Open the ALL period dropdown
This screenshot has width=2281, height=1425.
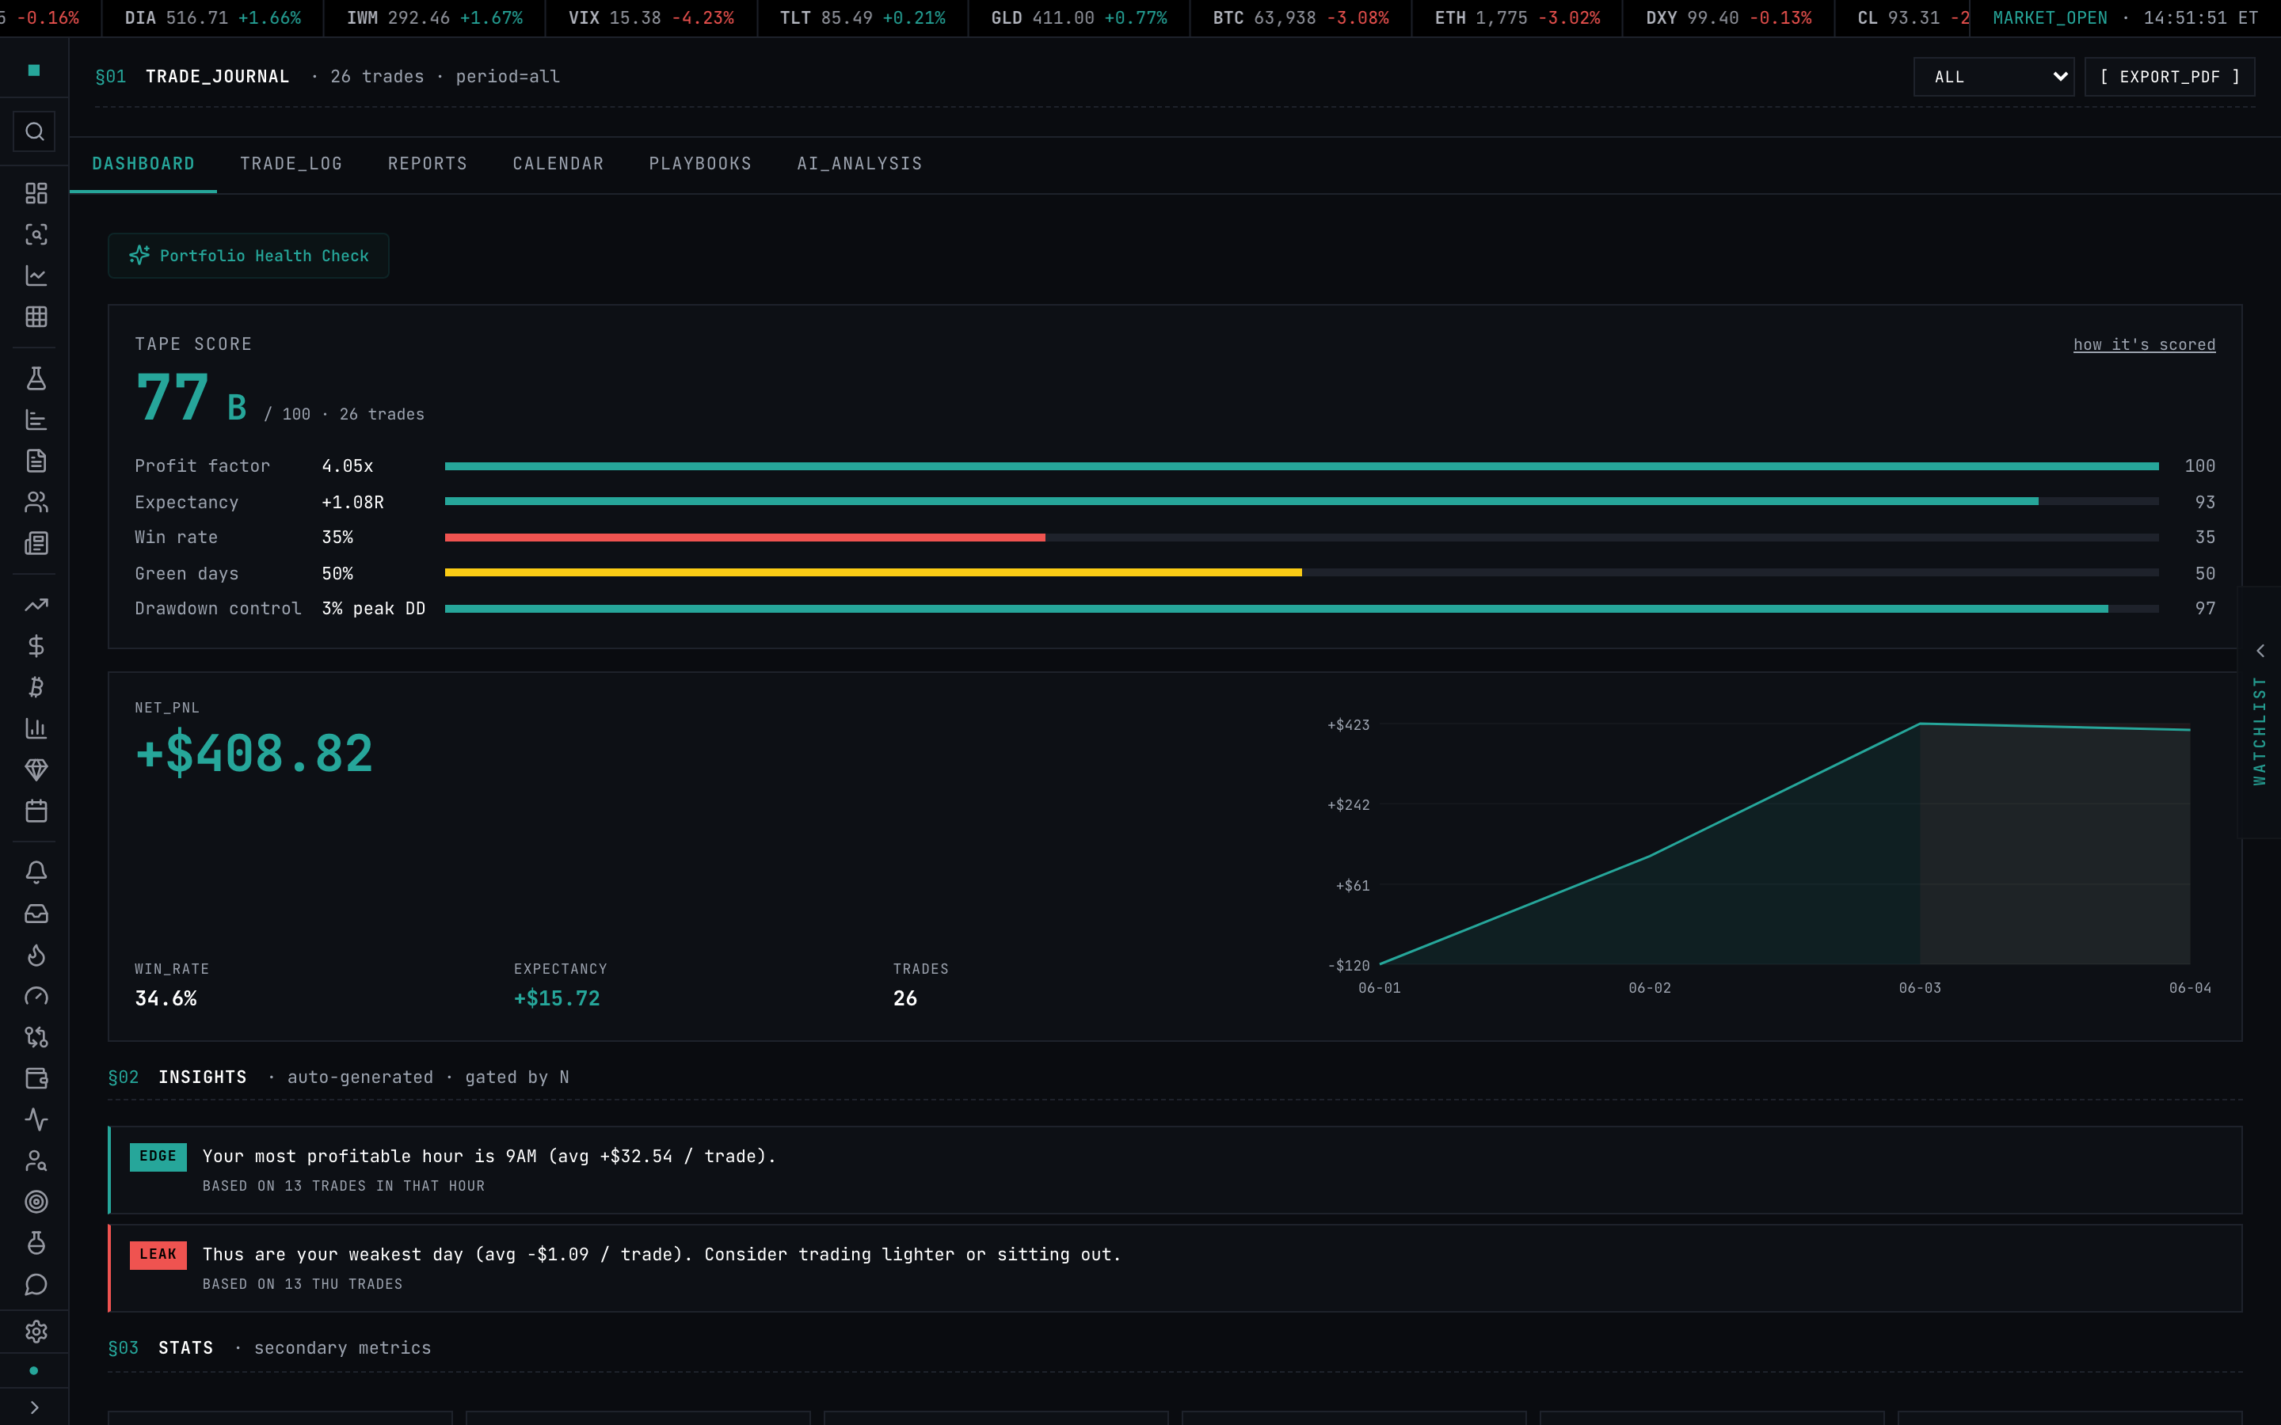tap(1993, 76)
